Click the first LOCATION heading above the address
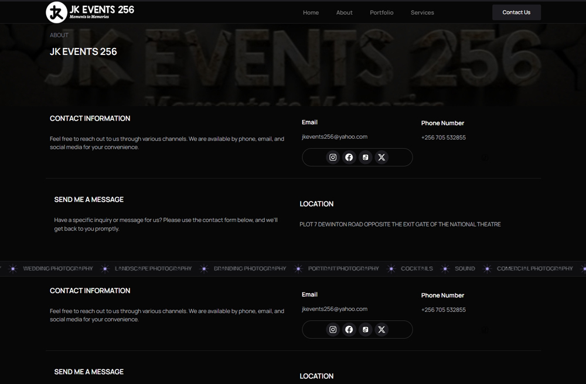Image resolution: width=586 pixels, height=384 pixels. (x=316, y=204)
